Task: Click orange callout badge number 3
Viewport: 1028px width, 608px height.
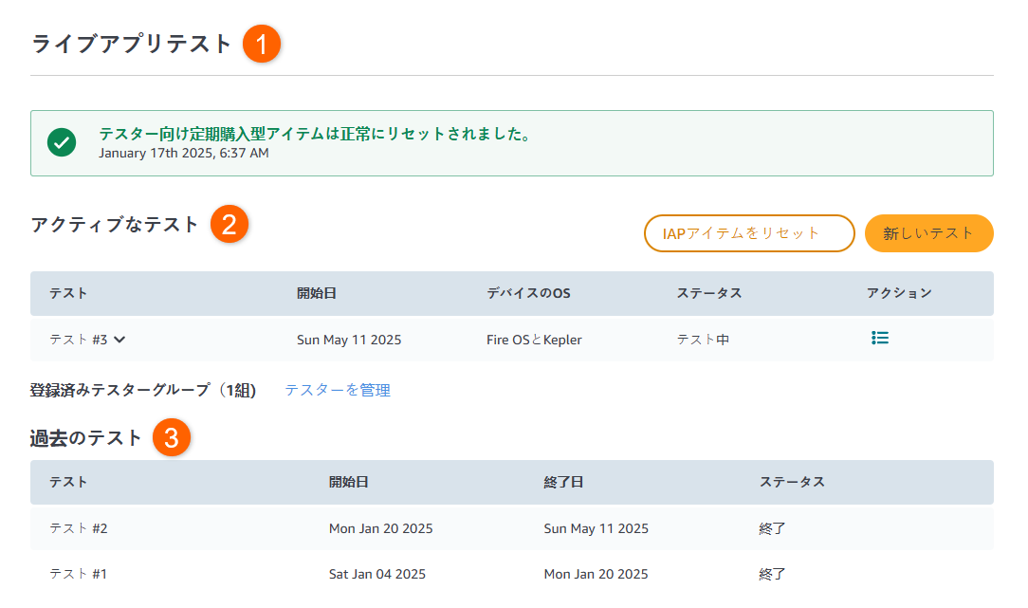Action: point(172,438)
